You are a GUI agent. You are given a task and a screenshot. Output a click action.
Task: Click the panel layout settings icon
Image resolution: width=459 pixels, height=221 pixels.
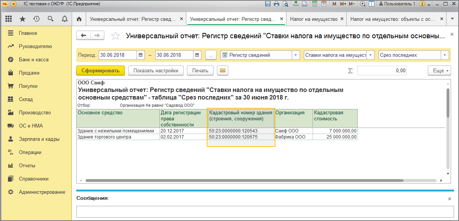point(371,4)
